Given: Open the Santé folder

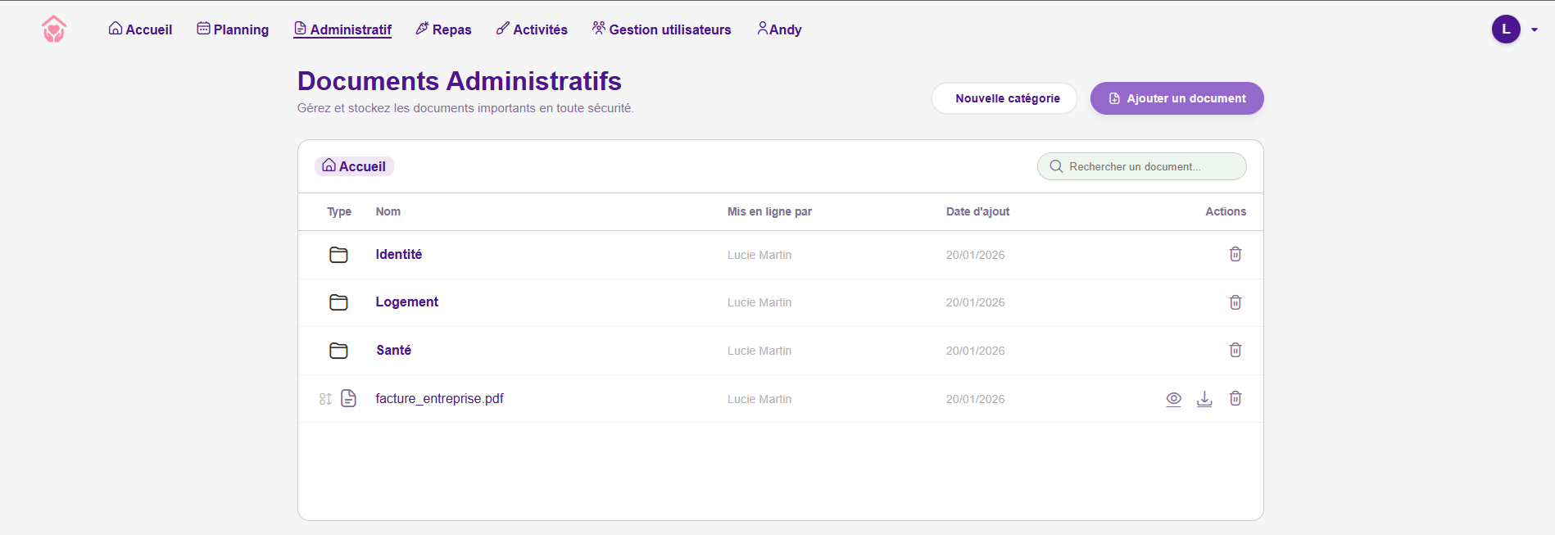Looking at the screenshot, I should pos(393,350).
